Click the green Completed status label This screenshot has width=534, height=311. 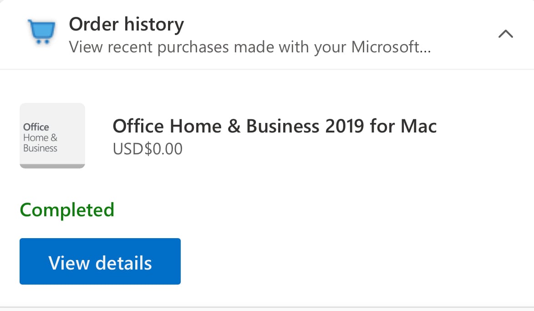point(67,210)
